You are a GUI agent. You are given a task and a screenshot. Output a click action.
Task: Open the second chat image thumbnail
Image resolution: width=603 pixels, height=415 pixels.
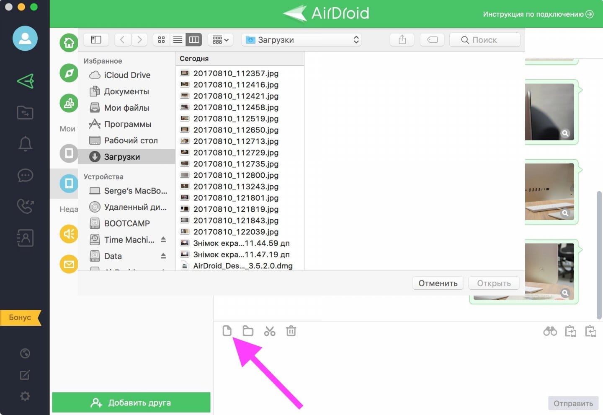coord(549,192)
